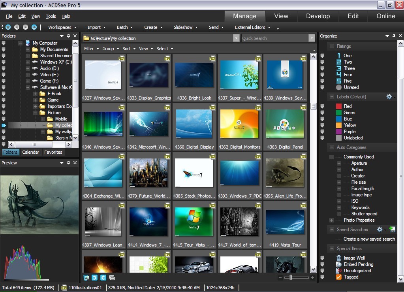
Task: Pin the Folders panel with the pushpin icon
Action: click(x=68, y=36)
